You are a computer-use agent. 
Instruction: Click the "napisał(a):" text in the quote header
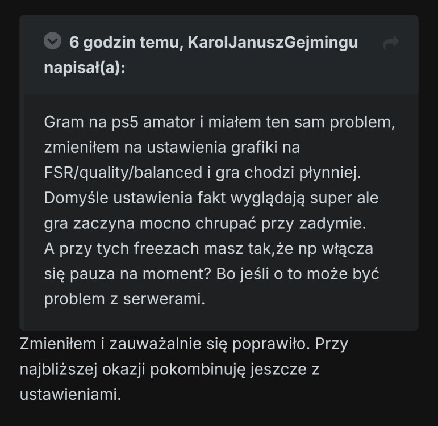pyautogui.click(x=85, y=68)
